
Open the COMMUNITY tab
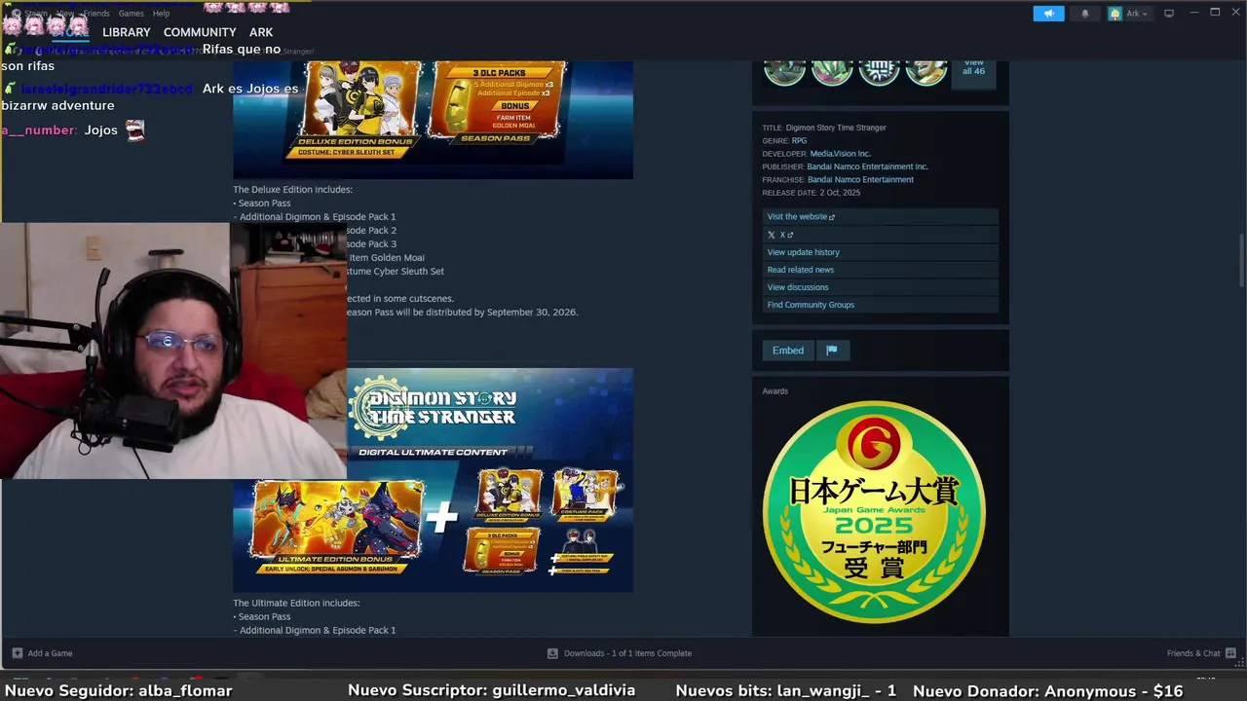[x=200, y=32]
